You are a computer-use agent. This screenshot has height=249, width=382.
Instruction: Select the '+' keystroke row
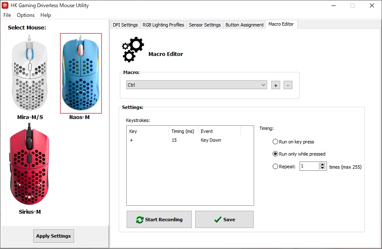(x=190, y=140)
